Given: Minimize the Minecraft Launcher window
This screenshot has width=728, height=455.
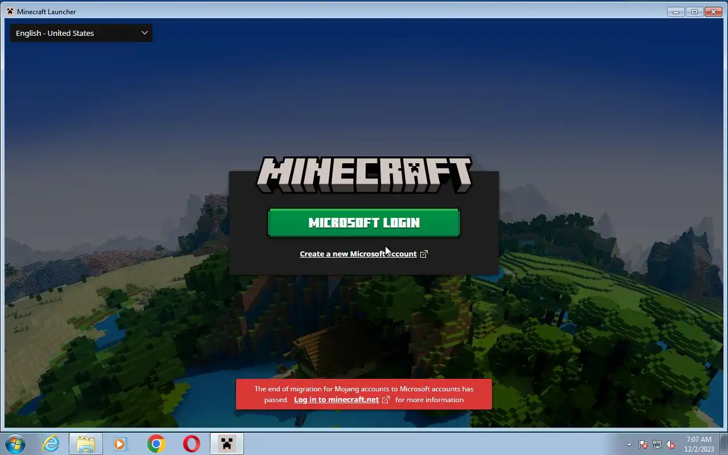Looking at the screenshot, I should [x=676, y=11].
